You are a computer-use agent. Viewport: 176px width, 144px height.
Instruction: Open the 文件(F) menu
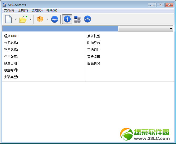9,10
